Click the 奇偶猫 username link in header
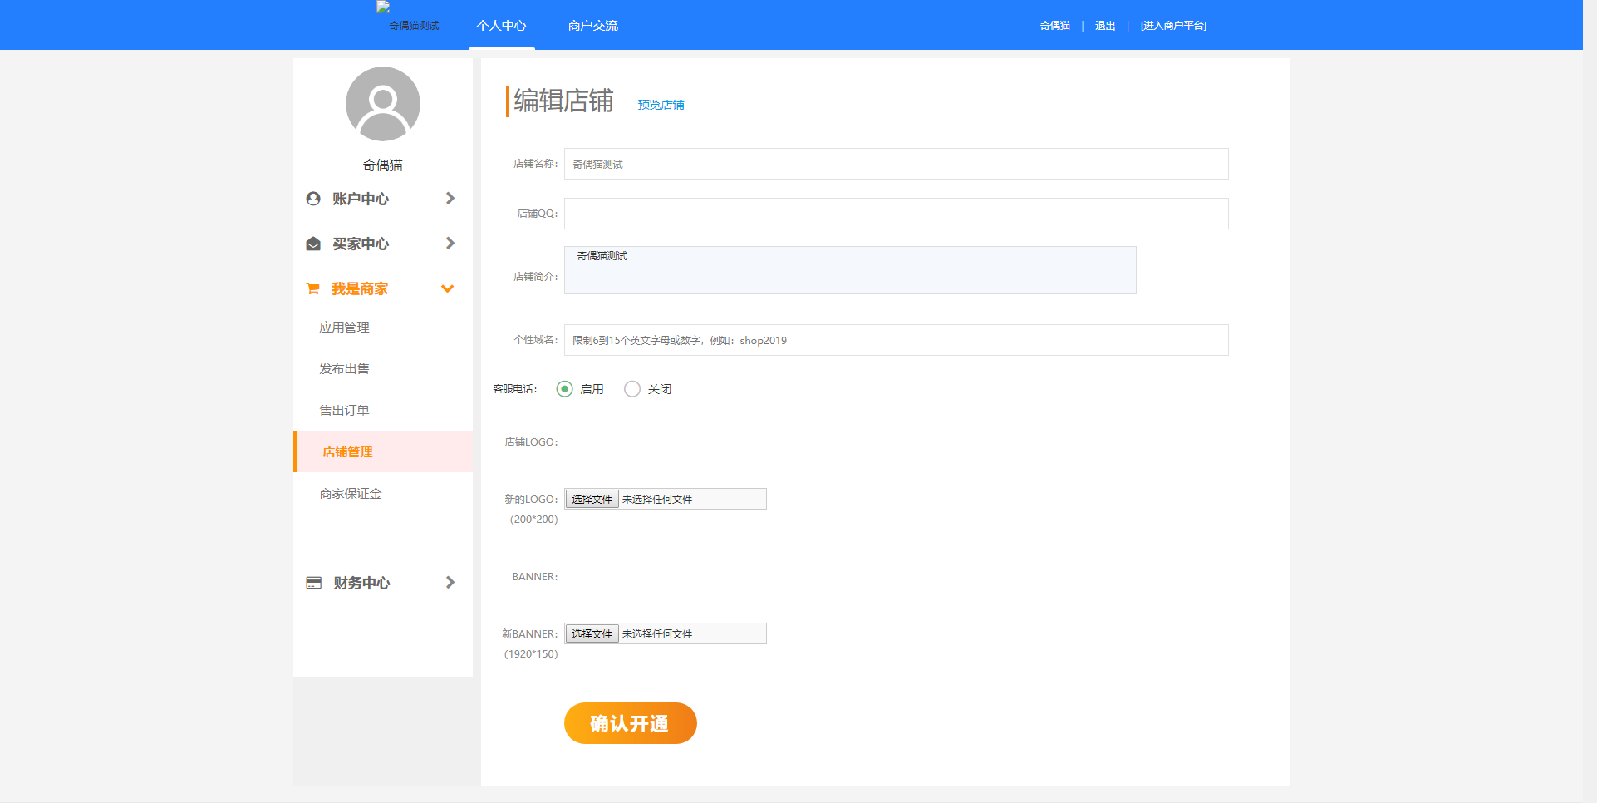 tap(1055, 26)
